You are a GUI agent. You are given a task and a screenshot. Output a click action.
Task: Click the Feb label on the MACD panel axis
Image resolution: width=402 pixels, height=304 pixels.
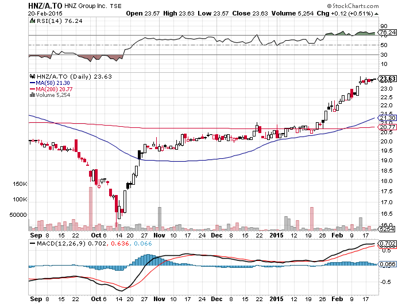point(337,299)
